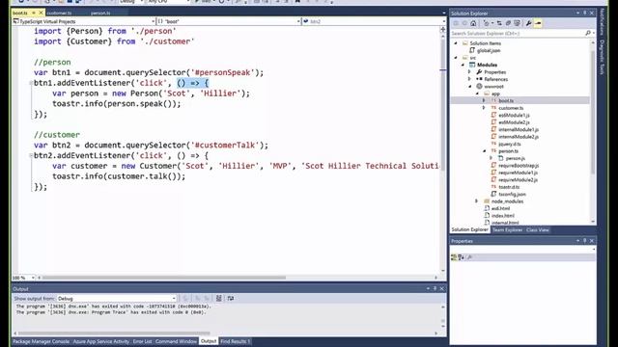Screen dimensions: 618x347
Task: Open the btn2 member dropdown
Action: coord(443,21)
